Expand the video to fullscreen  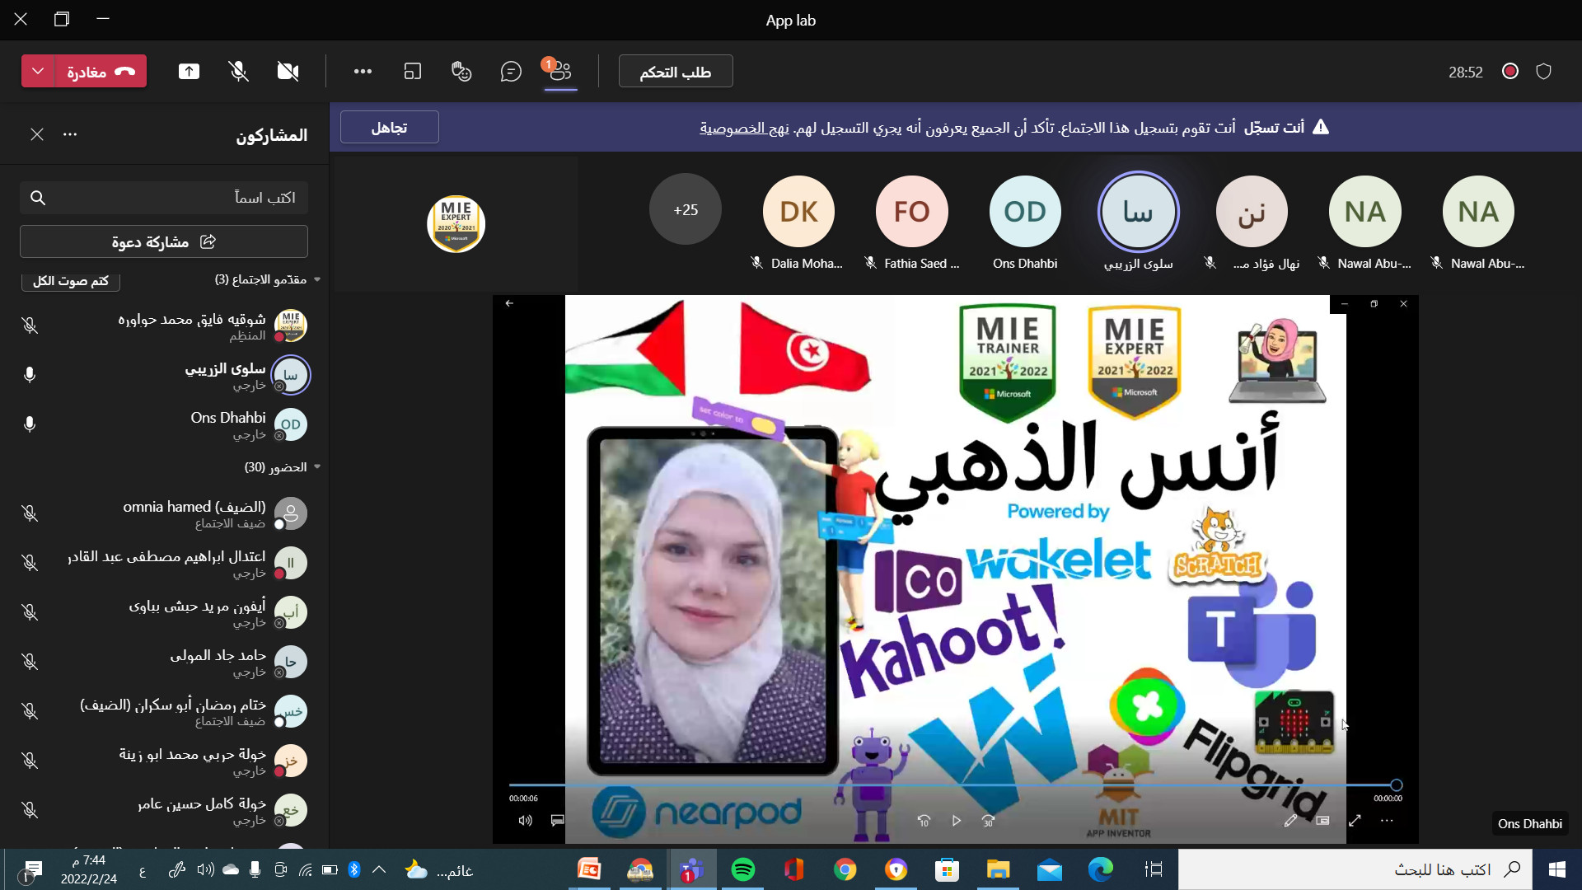1355,821
